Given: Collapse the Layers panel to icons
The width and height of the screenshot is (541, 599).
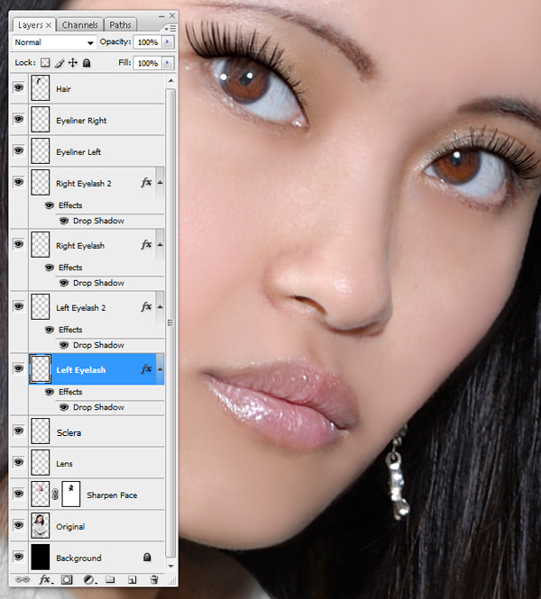Looking at the screenshot, I should [x=161, y=16].
